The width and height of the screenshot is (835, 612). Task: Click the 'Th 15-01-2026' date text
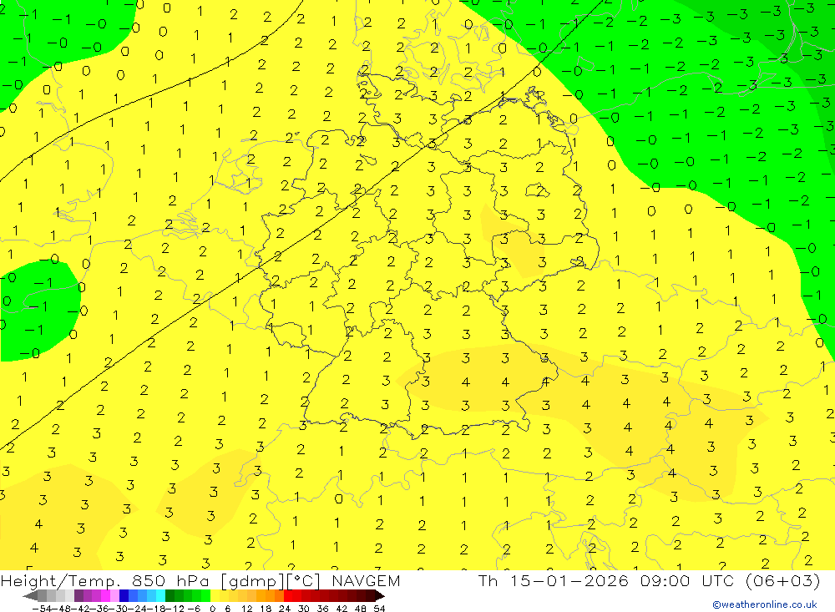554,580
